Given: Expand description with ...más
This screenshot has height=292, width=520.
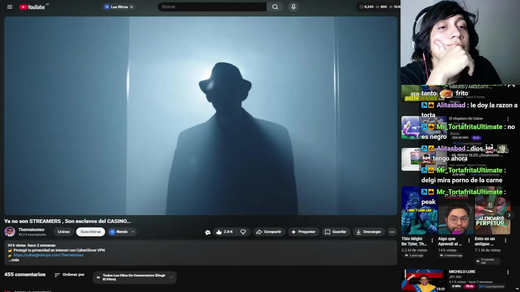Looking at the screenshot, I should pos(14,260).
